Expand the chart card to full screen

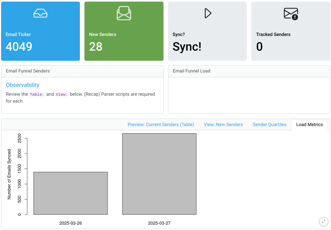coord(324,221)
